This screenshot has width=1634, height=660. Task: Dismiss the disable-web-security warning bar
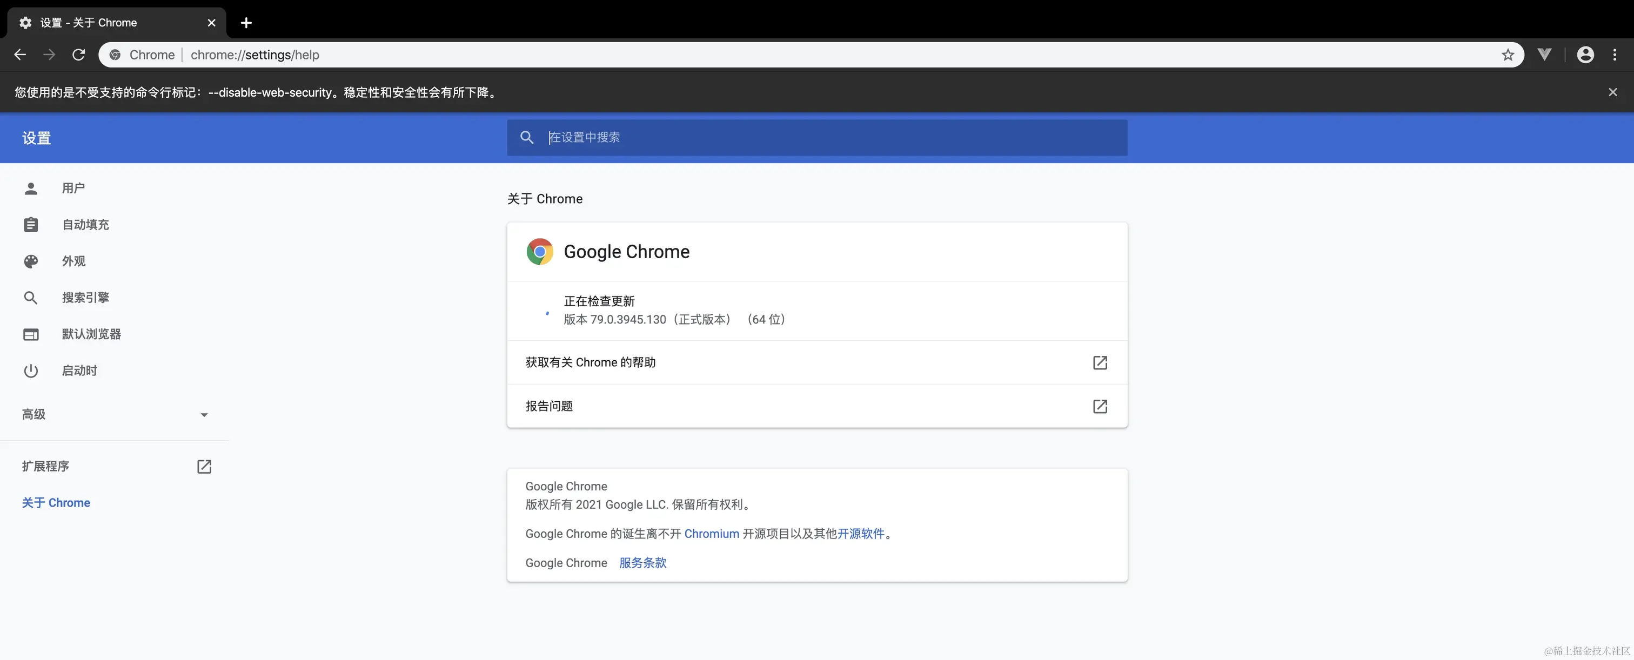coord(1612,92)
